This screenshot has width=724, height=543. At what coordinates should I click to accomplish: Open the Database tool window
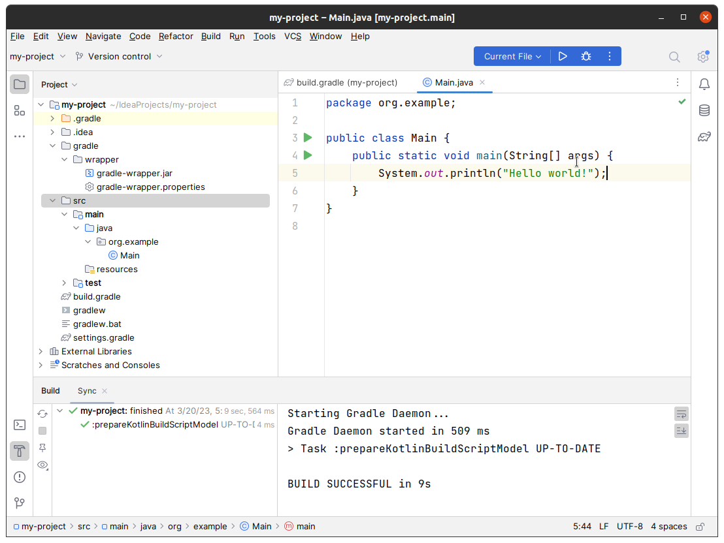(x=704, y=110)
